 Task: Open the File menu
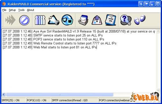(x=4, y=10)
